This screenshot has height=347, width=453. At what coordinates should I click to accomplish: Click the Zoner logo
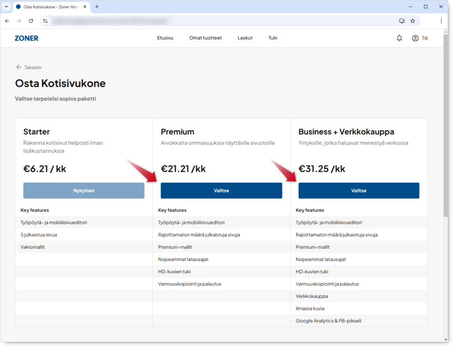[x=27, y=38]
